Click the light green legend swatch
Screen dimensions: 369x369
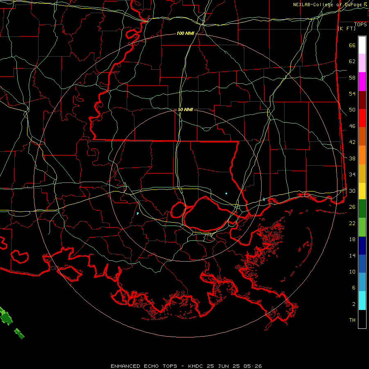(x=362, y=227)
